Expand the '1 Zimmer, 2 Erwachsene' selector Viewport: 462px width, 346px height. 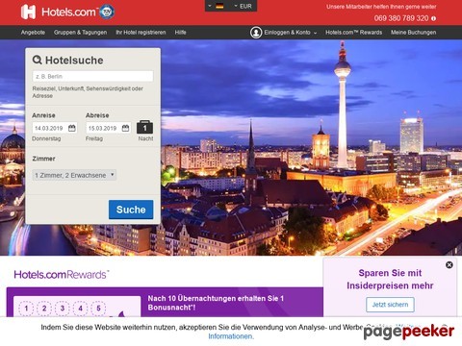click(x=74, y=175)
